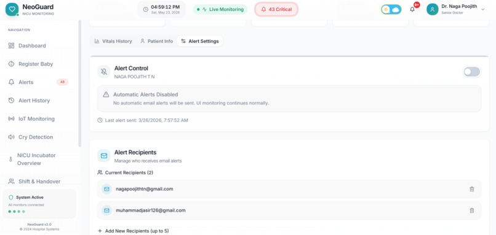This screenshot has width=496, height=235.
Task: Click the nagapoojithtn@gmail.com email text
Action: (x=144, y=189)
